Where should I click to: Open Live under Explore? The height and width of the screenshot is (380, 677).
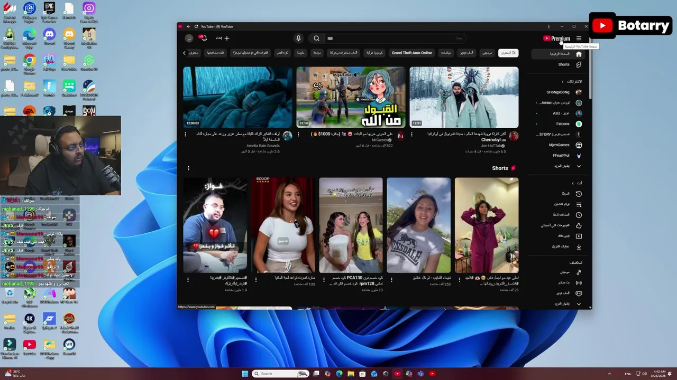[x=557, y=283]
